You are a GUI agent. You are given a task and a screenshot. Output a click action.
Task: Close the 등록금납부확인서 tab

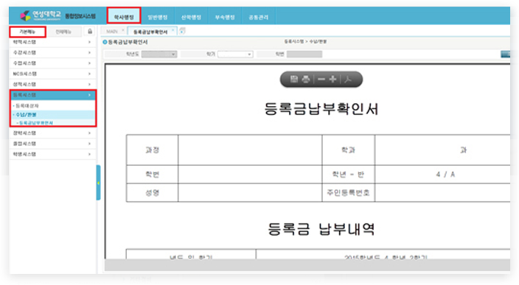coord(173,30)
